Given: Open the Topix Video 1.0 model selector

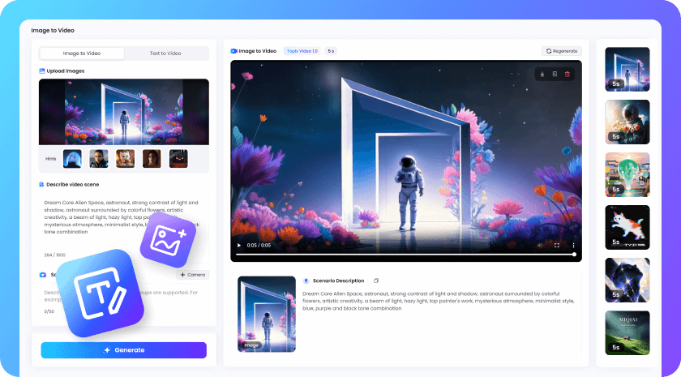Looking at the screenshot, I should [302, 51].
